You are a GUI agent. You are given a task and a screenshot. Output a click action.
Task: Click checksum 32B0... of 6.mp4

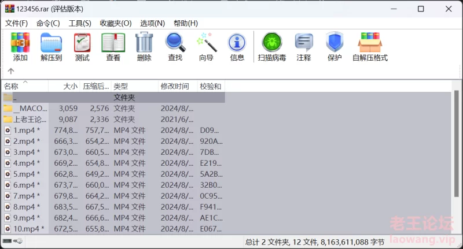(211, 185)
